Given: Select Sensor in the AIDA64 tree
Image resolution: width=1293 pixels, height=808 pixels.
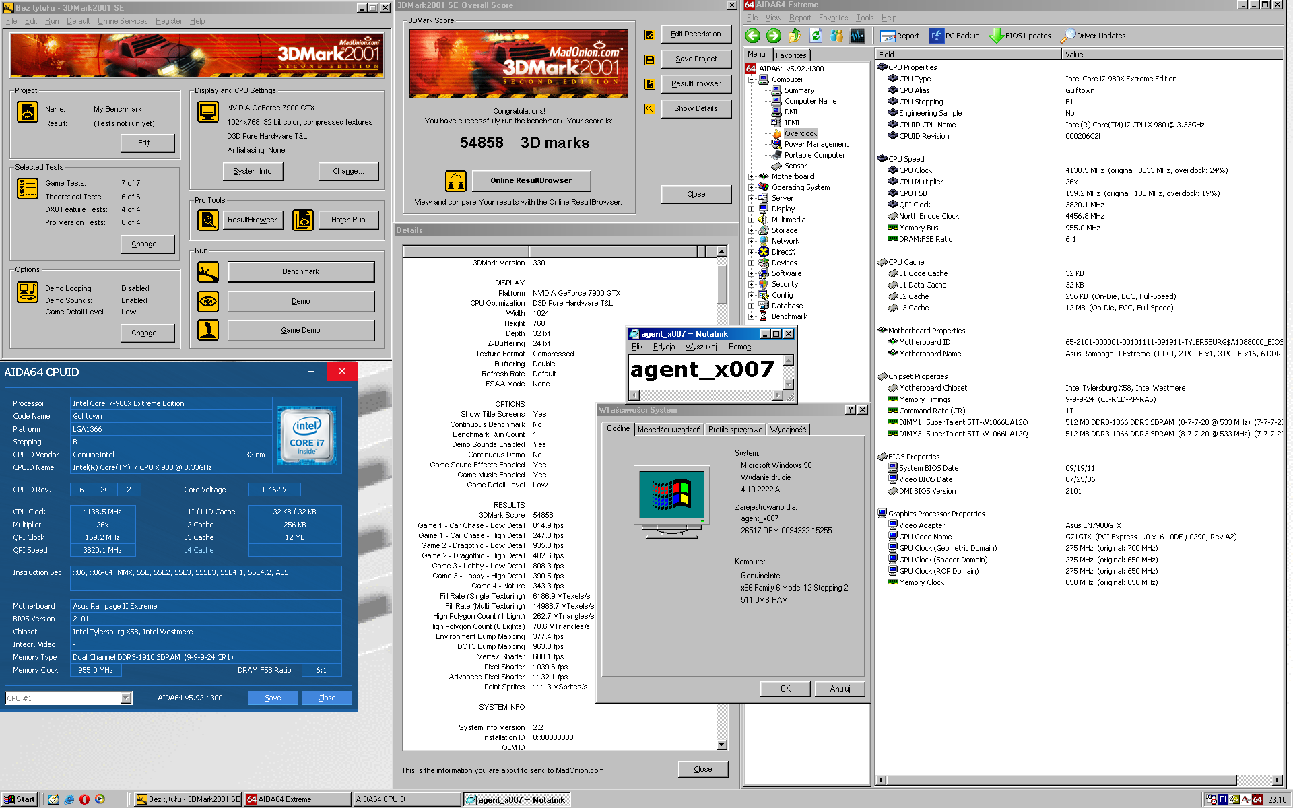Looking at the screenshot, I should pos(795,166).
